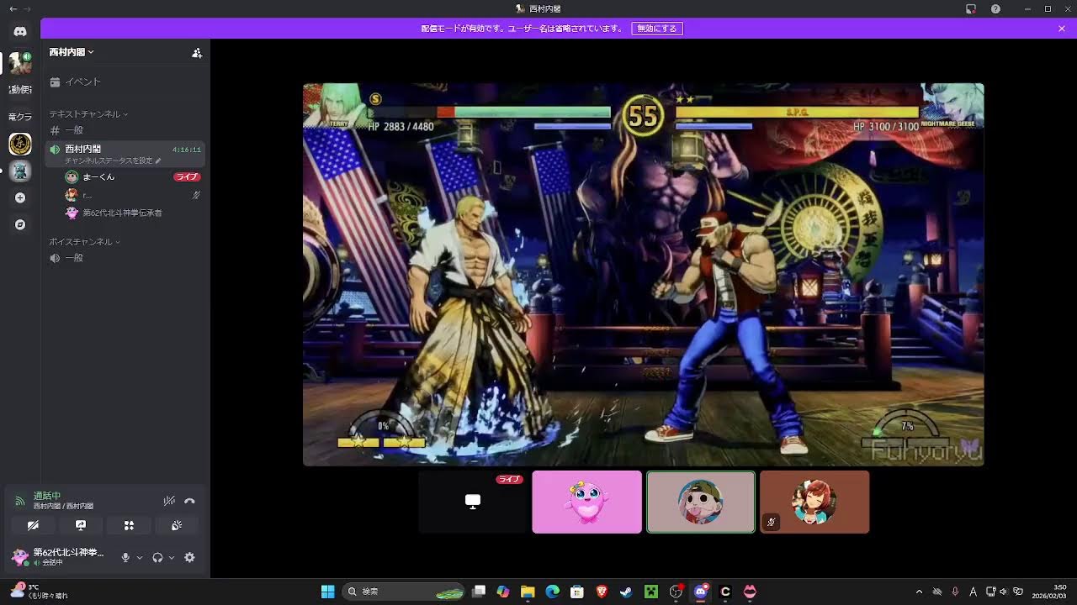This screenshot has width=1077, height=605.
Task: Open the inbox icon in title bar
Action: [x=971, y=8]
